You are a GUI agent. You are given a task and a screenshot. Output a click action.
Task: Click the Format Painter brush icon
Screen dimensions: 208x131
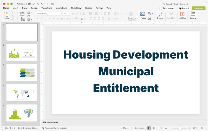12,19
